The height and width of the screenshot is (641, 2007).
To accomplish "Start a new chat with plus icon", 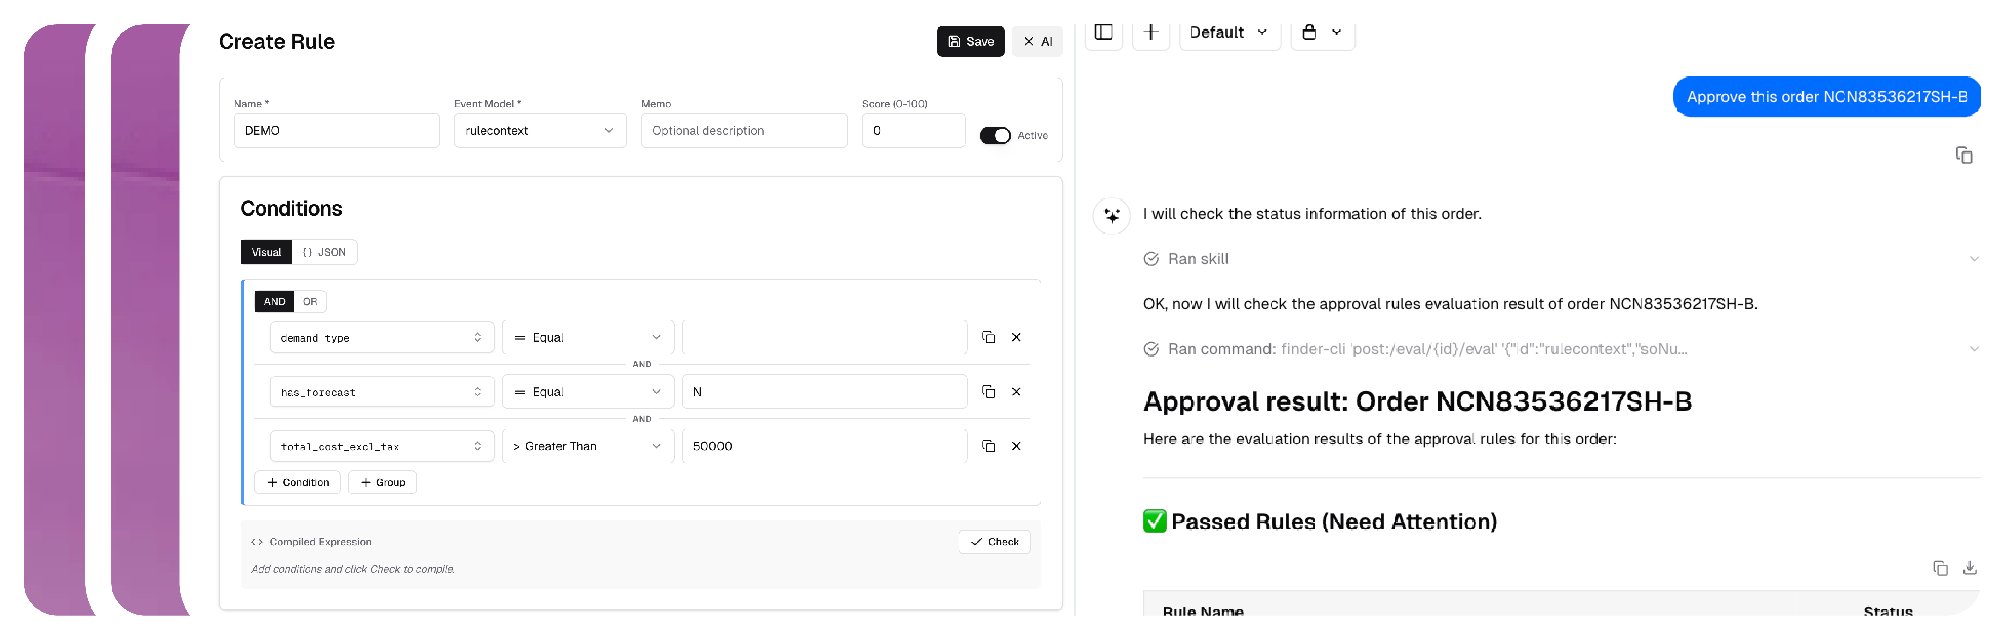I will click(1151, 32).
